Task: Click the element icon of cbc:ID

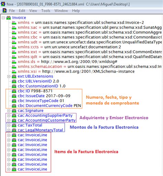Action: (14, 91)
